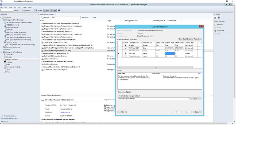The image size is (267, 148).
Task: Click Find Now button
Action: [85, 18]
